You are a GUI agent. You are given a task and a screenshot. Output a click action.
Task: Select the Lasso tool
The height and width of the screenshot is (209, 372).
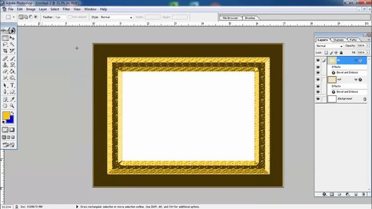point(5,44)
